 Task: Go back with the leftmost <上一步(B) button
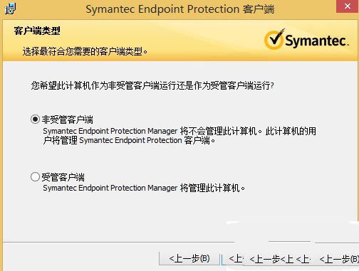coord(189,259)
